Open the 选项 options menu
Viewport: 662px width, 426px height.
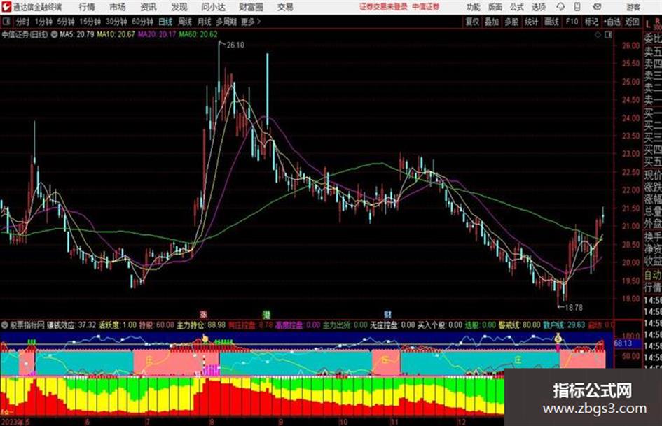point(539,7)
